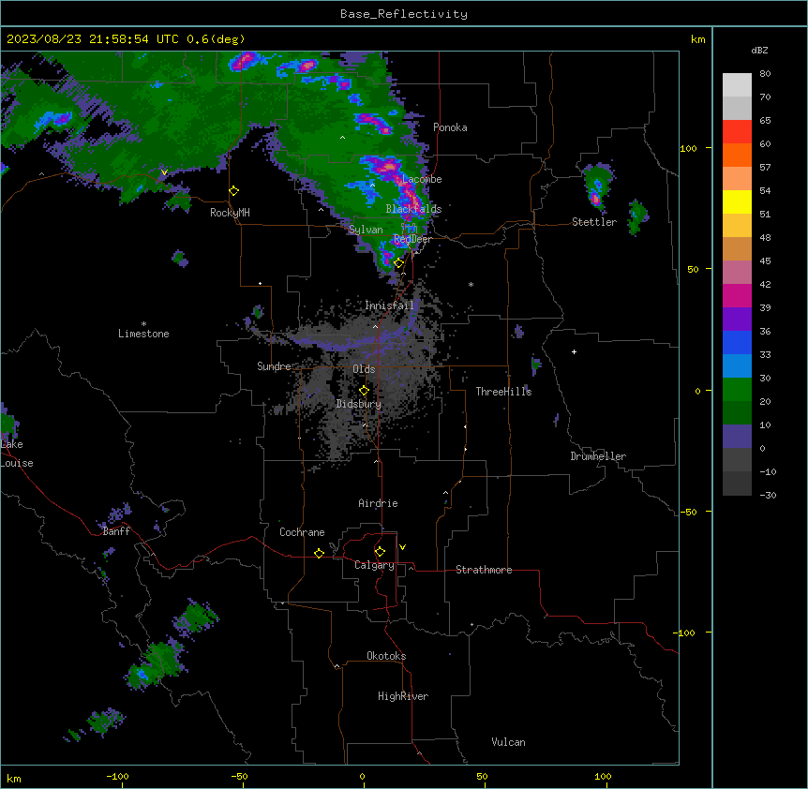Click the yellow diamond marker beside RockyMH
Screen dimensions: 808x789
[234, 191]
